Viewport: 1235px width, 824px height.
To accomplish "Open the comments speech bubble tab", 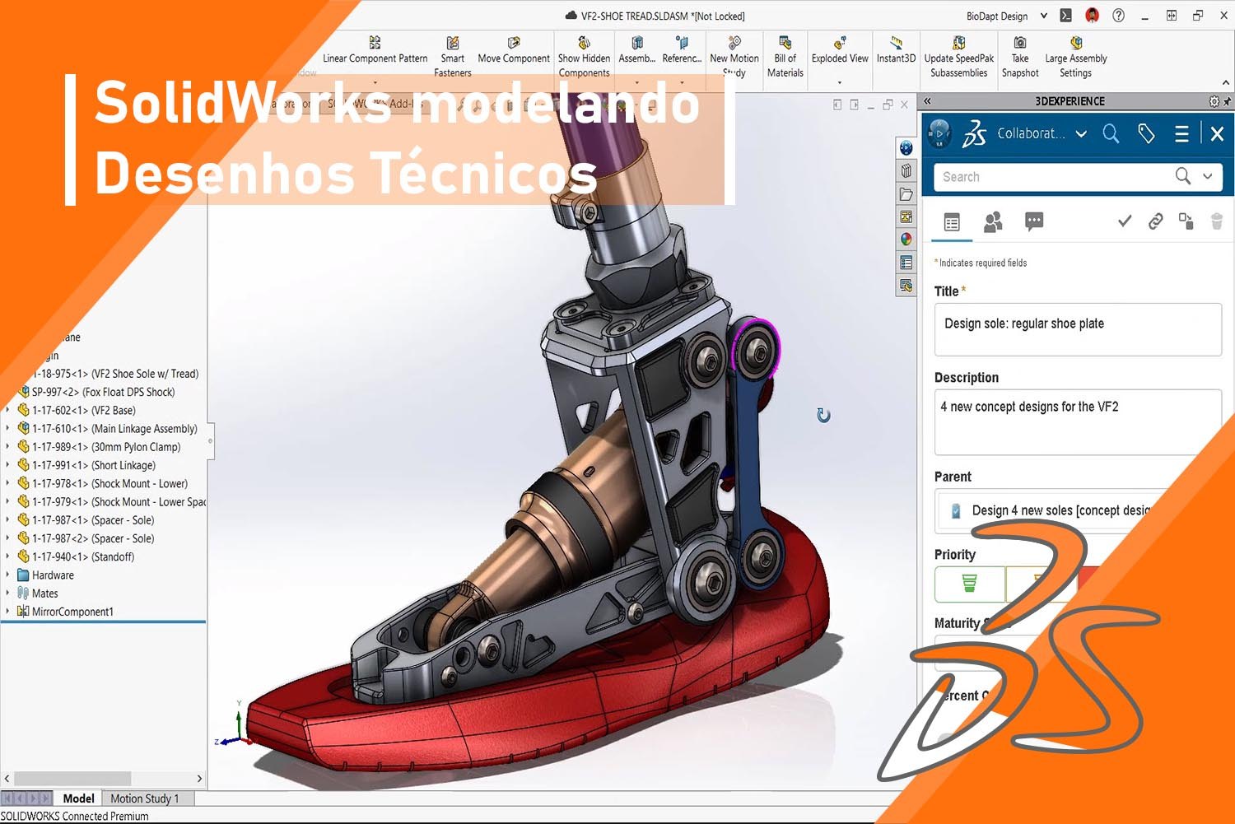I will pos(1034,221).
